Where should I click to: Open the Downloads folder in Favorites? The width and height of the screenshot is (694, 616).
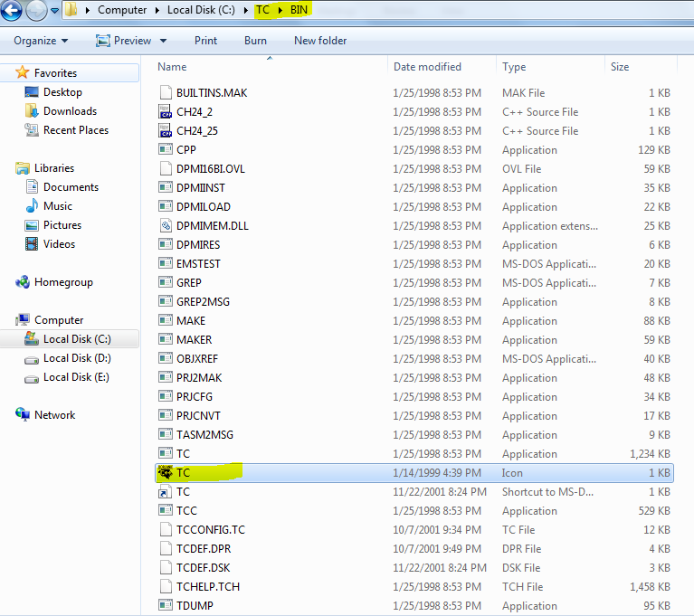click(70, 111)
